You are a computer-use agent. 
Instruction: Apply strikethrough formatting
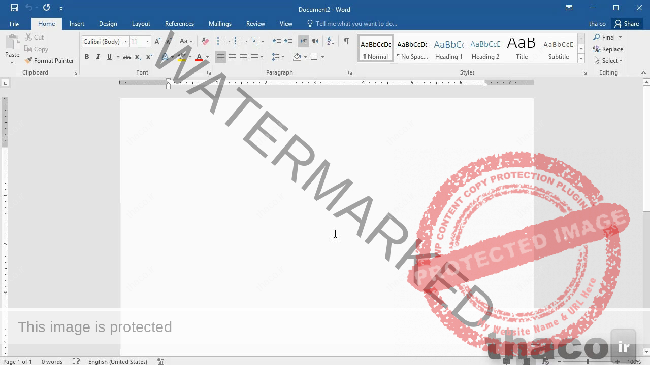[x=127, y=57]
